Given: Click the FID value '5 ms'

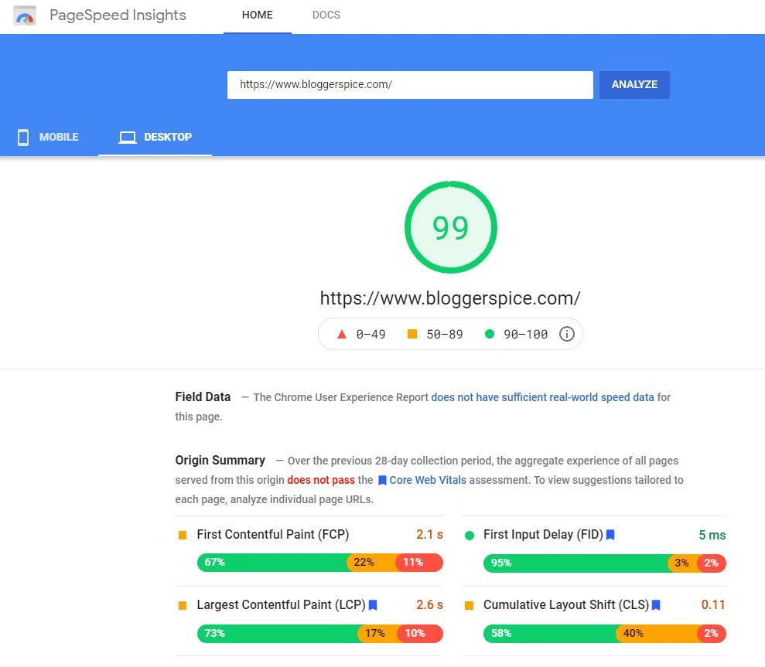Looking at the screenshot, I should tap(712, 536).
